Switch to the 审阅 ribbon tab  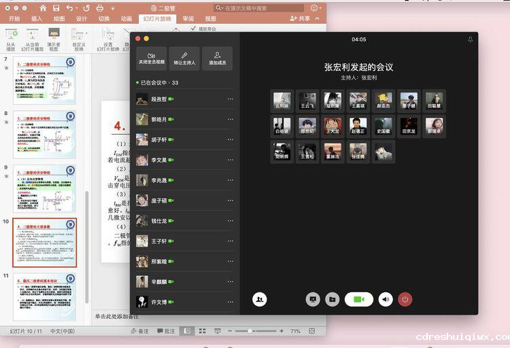tap(188, 19)
